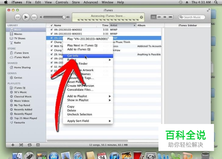This screenshot has width=222, height=159.
Task: Uncheck the 29. Imp song checkbox
Action: [52, 54]
